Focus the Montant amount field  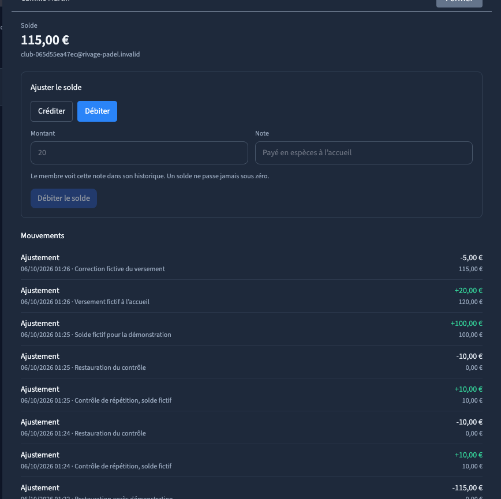pyautogui.click(x=139, y=153)
